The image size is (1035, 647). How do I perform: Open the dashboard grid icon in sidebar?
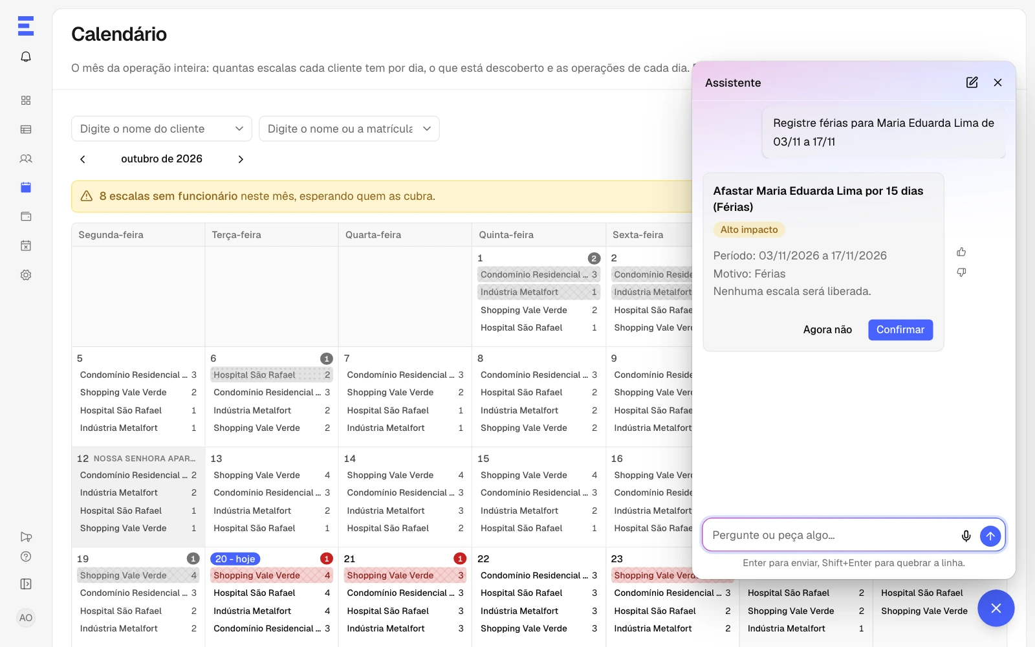tap(26, 100)
